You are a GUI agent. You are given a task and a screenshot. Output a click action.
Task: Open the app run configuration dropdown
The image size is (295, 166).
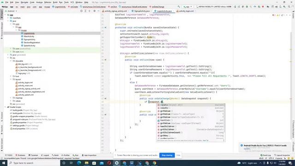pos(188,7)
